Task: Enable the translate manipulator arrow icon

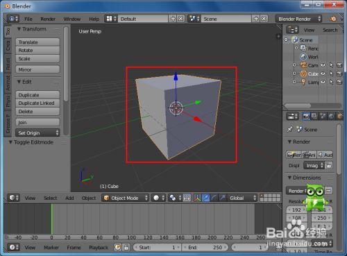Action: pos(205,198)
